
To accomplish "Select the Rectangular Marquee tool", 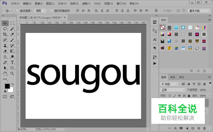I will pos(12,23).
